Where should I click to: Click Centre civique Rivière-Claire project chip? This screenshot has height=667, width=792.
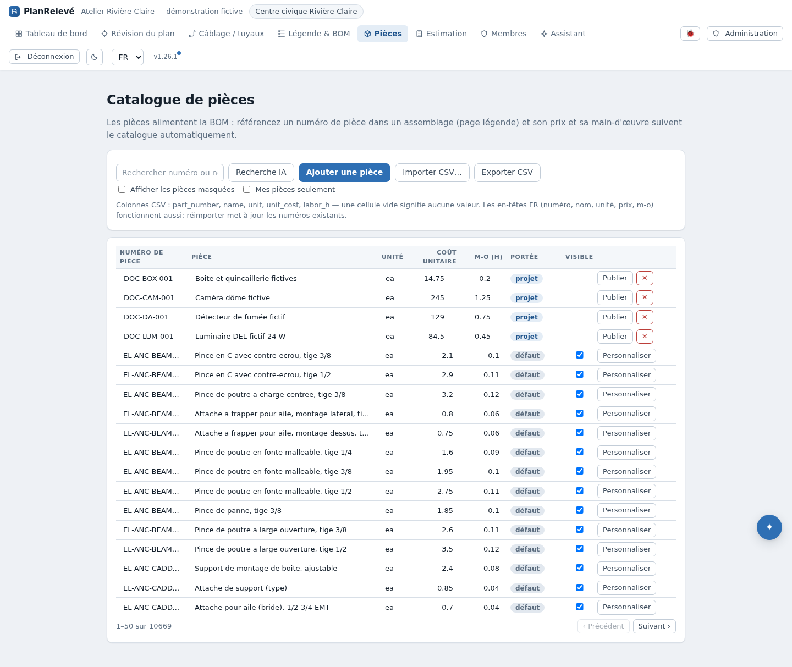pos(306,12)
